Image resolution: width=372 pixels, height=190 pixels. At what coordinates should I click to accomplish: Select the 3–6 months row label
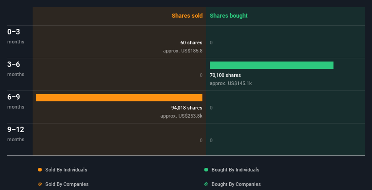tap(16, 69)
